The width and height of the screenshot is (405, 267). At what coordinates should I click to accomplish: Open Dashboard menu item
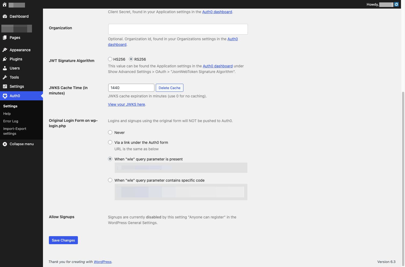point(21,16)
